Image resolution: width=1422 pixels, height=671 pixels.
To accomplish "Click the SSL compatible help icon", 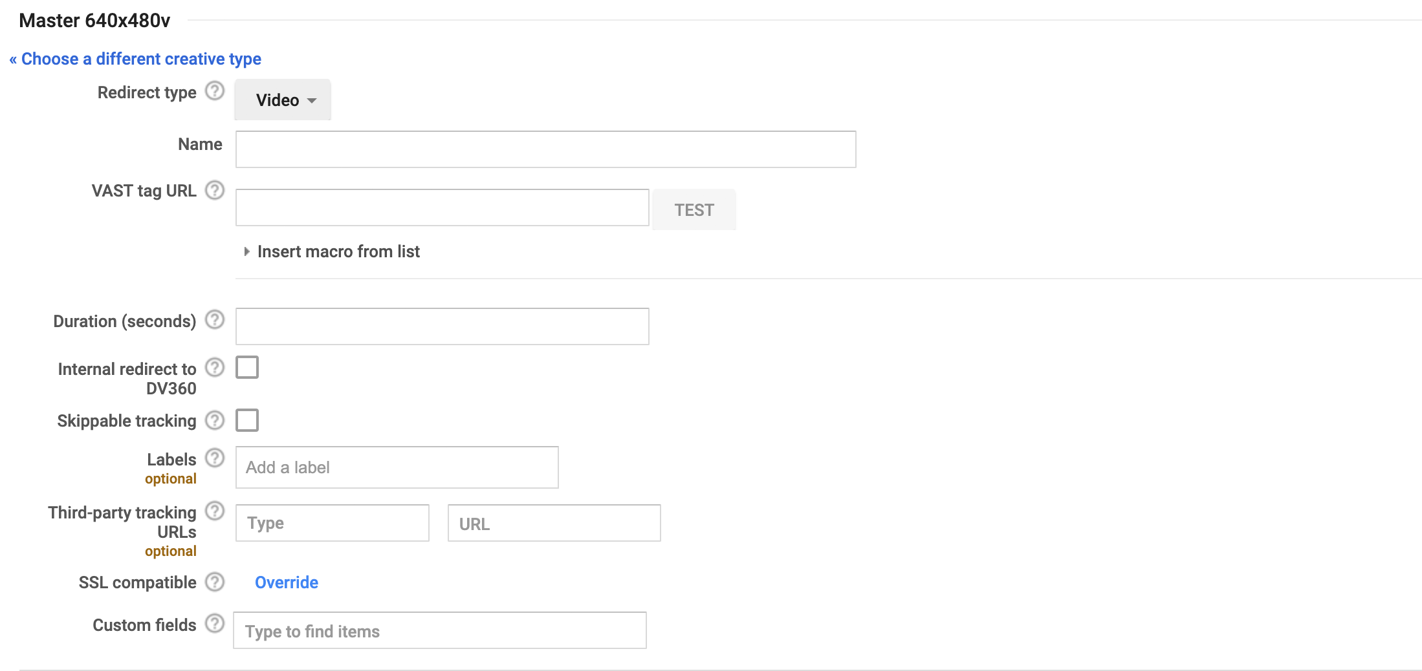I will coord(214,581).
